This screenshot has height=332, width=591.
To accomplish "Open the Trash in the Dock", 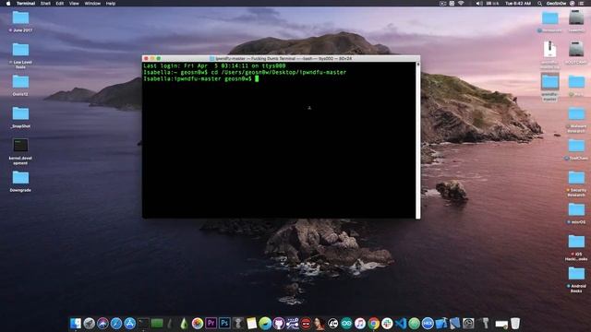I will [515, 324].
